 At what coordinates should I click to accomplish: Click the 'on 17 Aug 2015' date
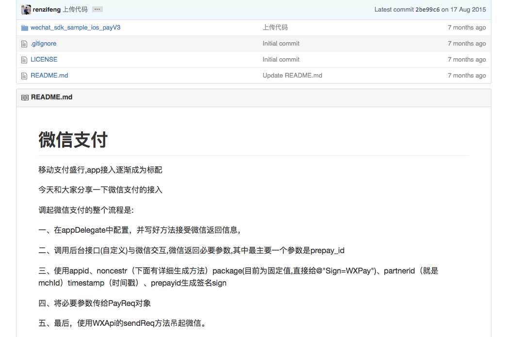463,10
